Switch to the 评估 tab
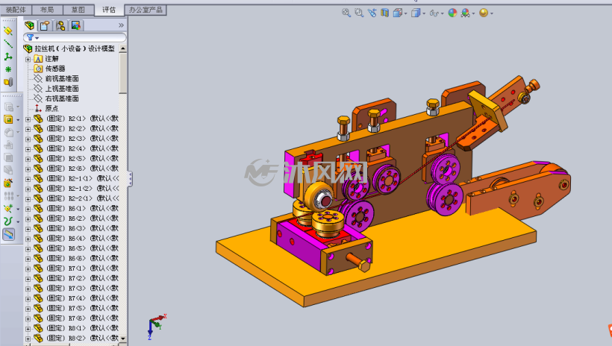 (109, 10)
